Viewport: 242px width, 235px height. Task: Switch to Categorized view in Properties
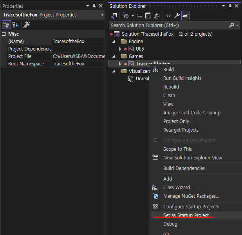(x=6, y=25)
